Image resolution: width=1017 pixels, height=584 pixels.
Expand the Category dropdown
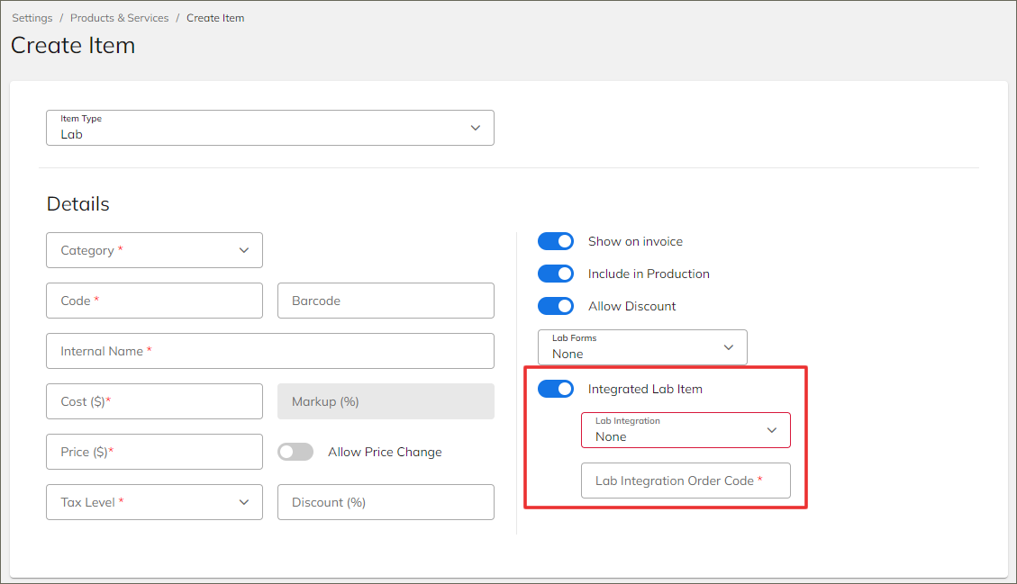154,250
